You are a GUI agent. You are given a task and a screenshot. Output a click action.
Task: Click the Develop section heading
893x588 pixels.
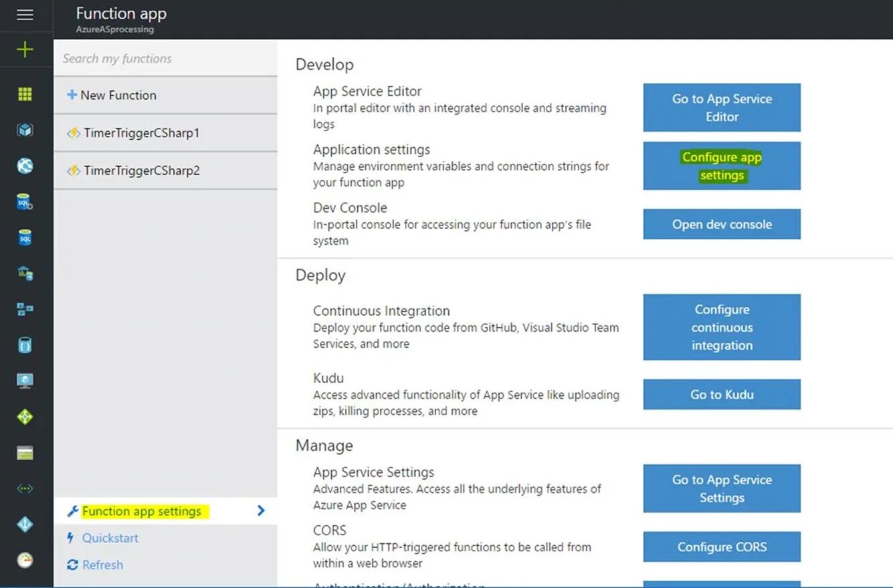pos(324,65)
